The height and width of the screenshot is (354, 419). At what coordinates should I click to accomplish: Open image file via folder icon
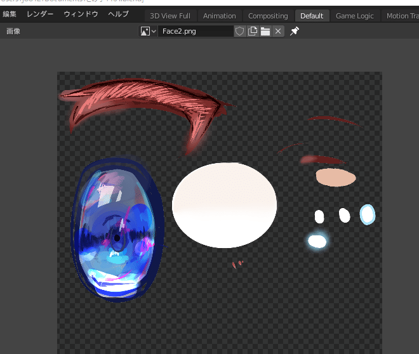[265, 31]
